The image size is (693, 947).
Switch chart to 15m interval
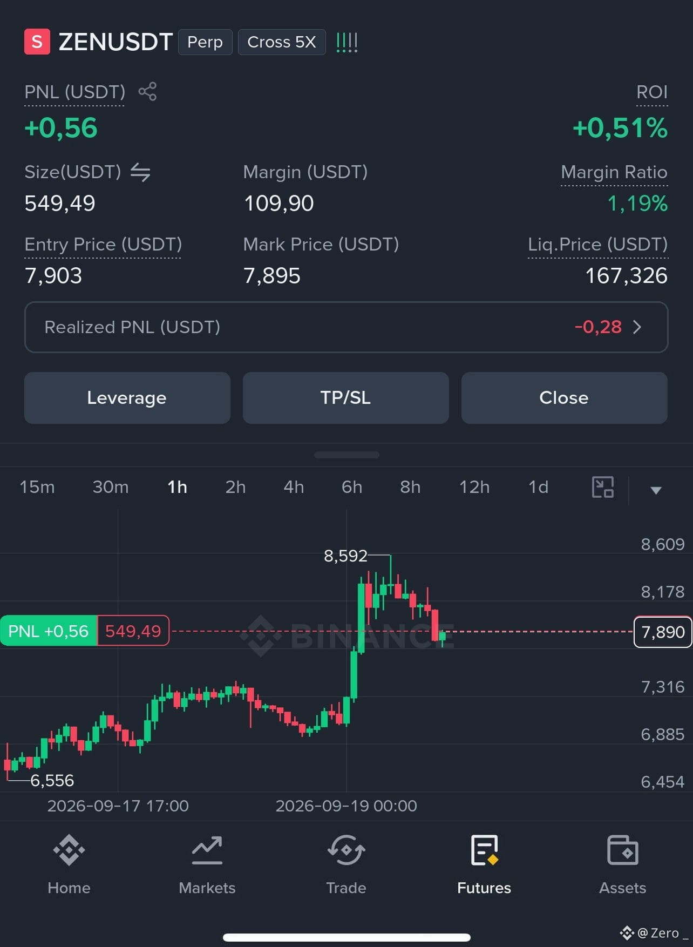tap(37, 487)
